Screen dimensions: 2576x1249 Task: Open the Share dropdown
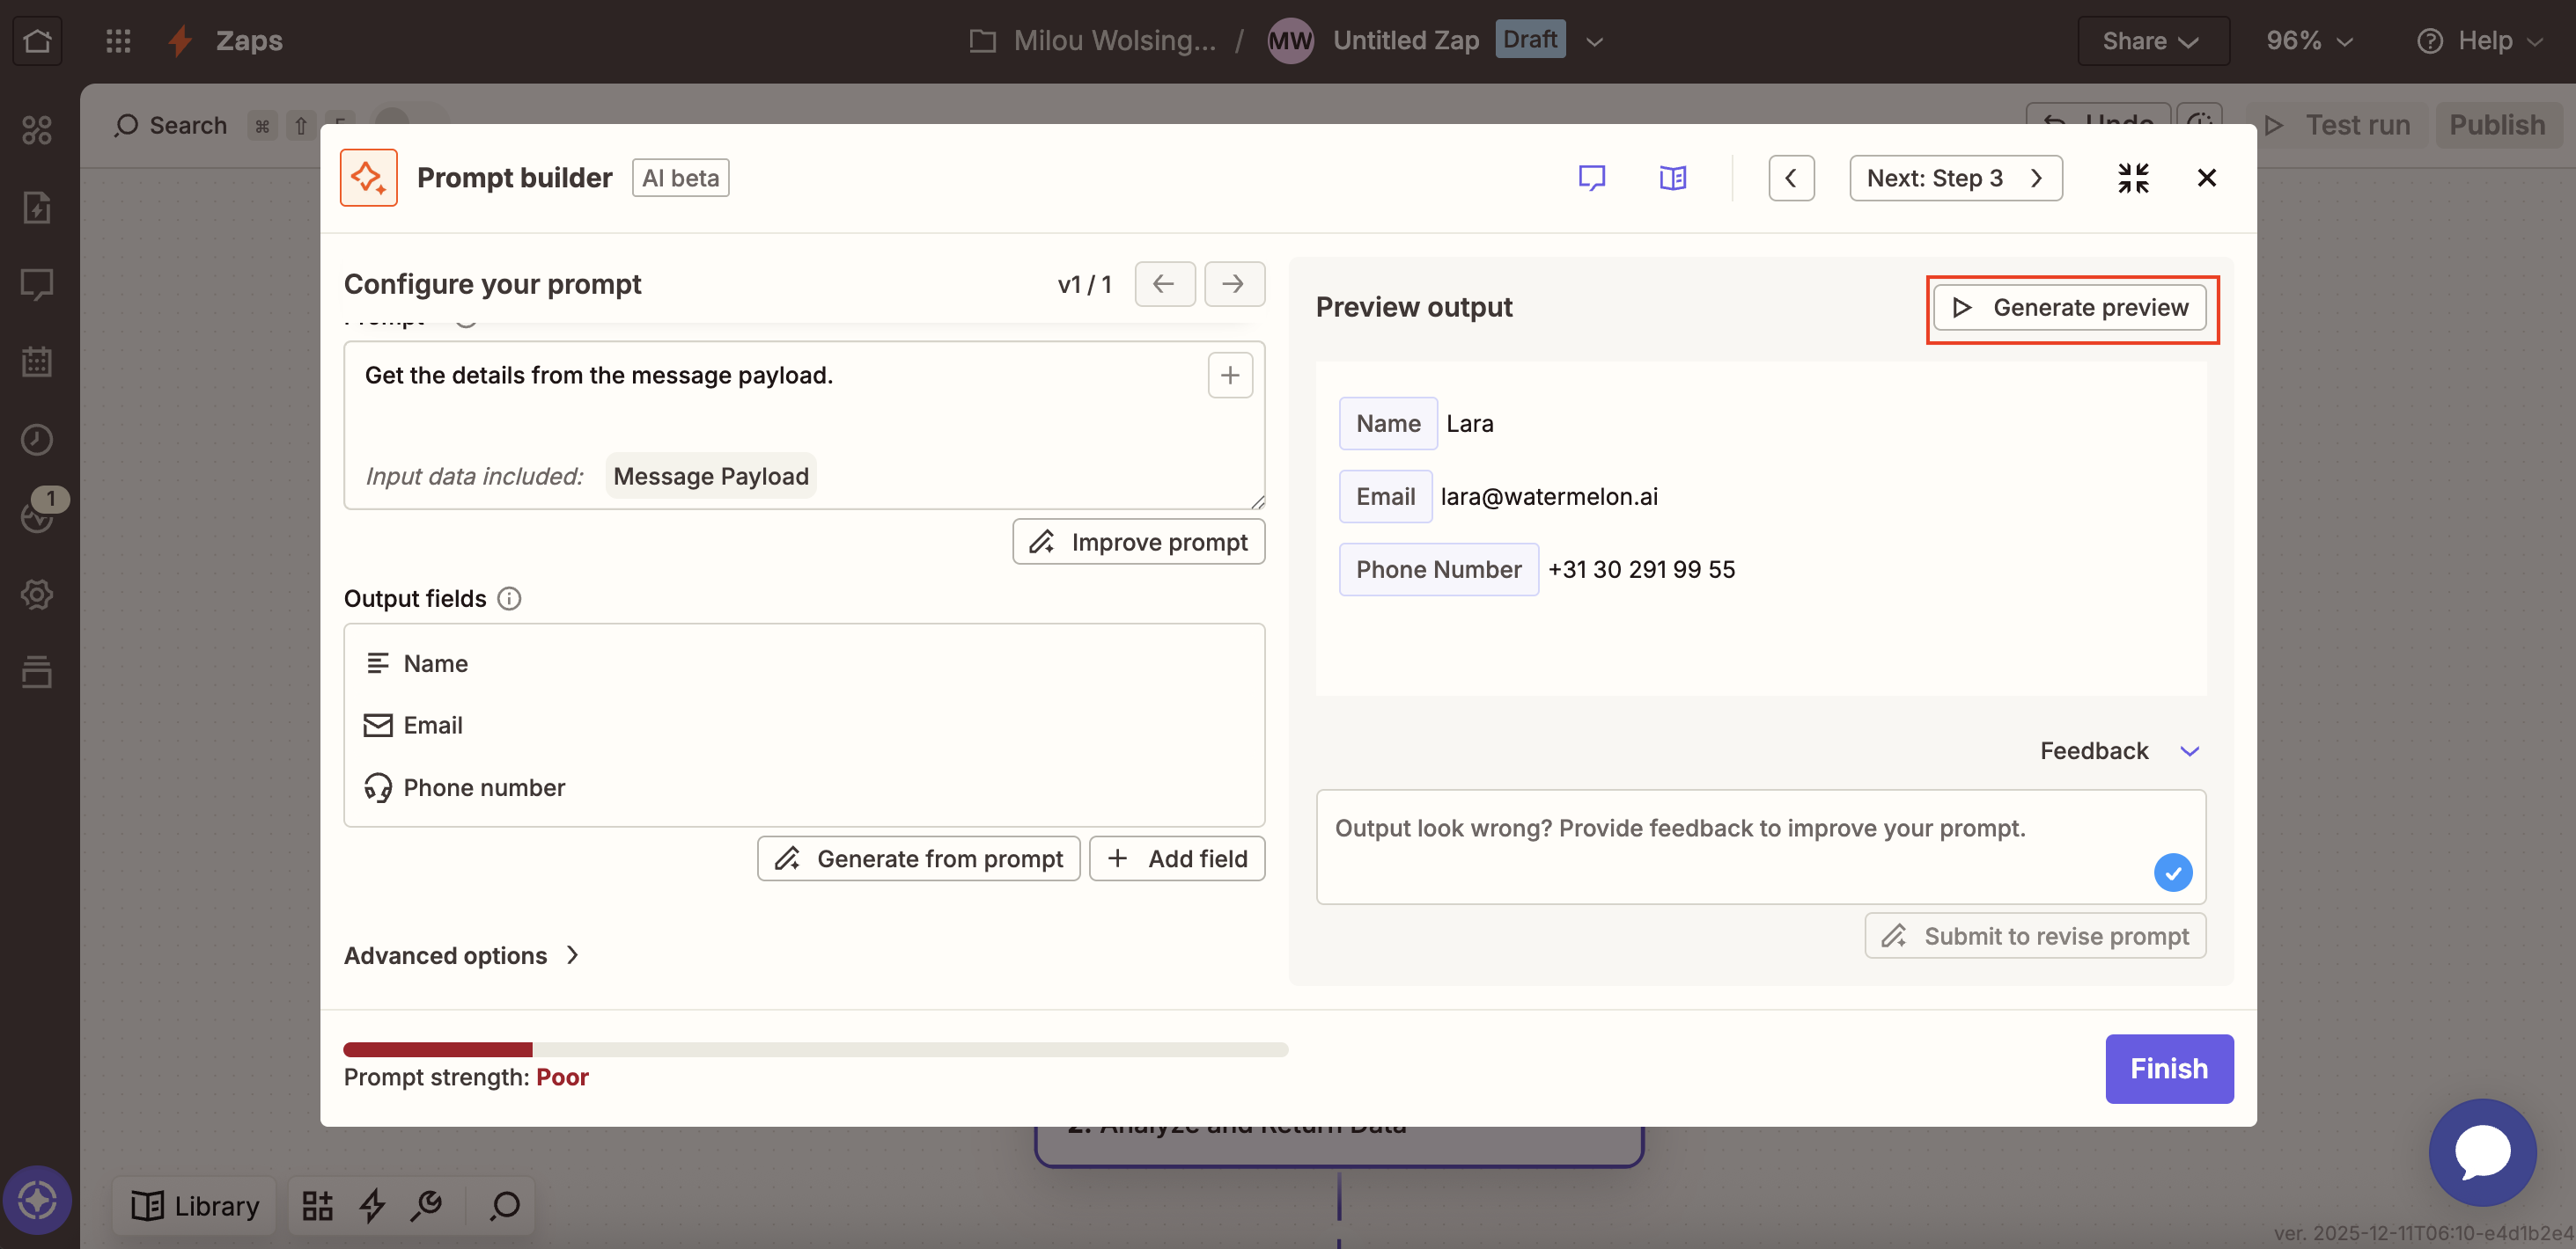click(x=2152, y=40)
